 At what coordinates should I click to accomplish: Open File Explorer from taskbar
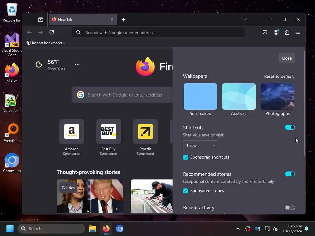[x=93, y=229]
